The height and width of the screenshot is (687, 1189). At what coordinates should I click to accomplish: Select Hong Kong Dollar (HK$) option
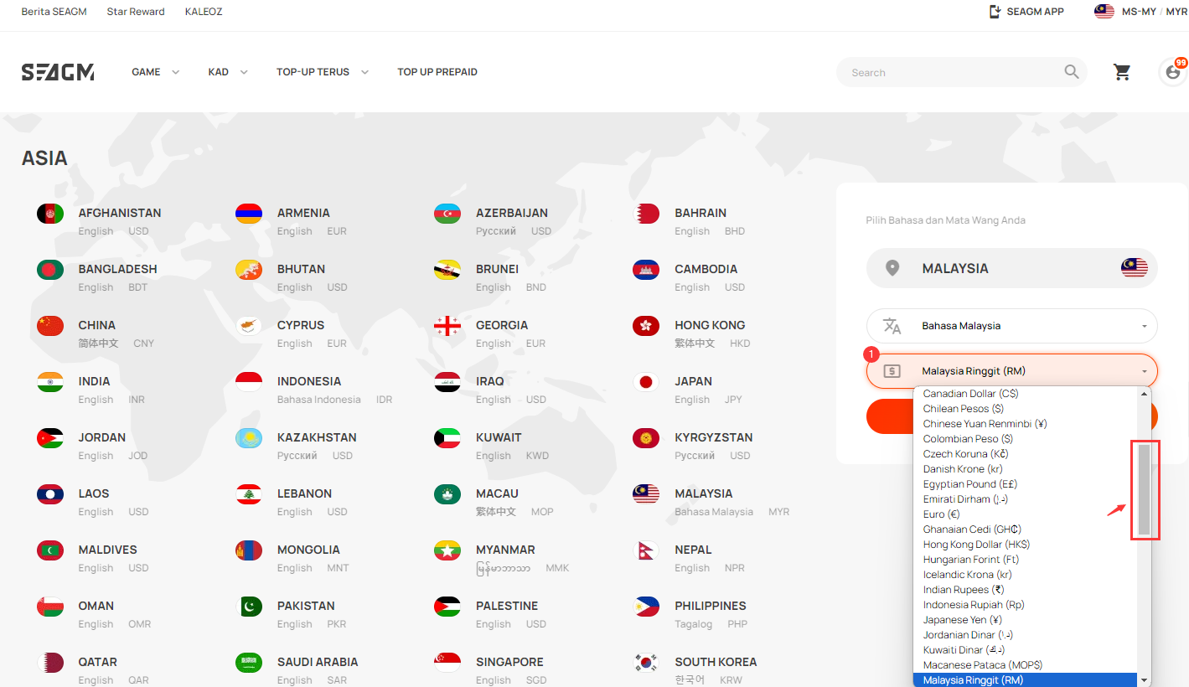[x=1025, y=545]
